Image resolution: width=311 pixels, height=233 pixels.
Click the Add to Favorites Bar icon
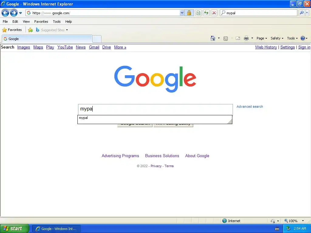[x=30, y=30]
